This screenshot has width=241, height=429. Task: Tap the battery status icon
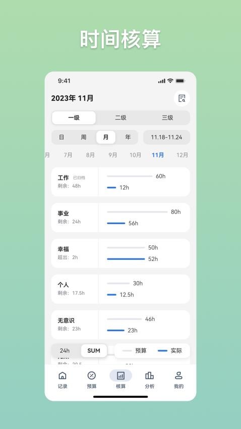coord(180,81)
